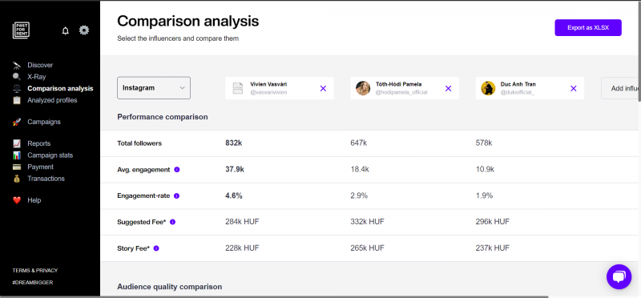The height and width of the screenshot is (298, 641).
Task: Show info for Story Fee
Action: 156,248
